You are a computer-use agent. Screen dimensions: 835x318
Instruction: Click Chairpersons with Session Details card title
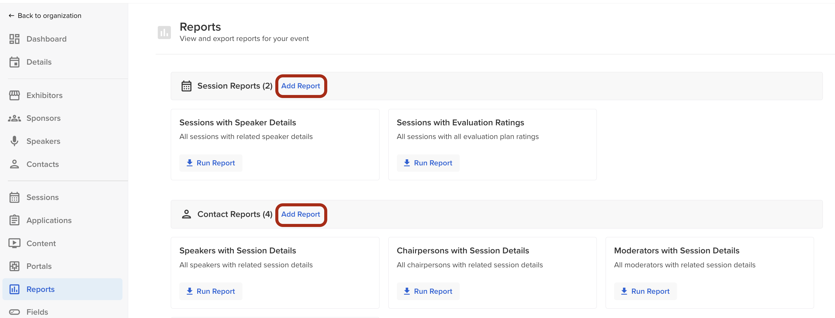(x=463, y=251)
